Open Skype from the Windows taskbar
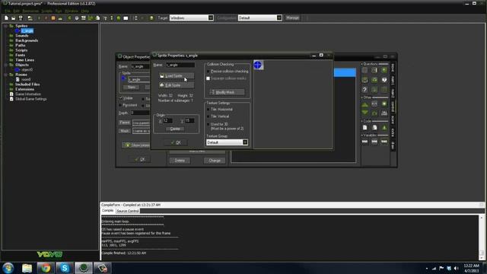This screenshot has width=487, height=274. tap(65, 268)
